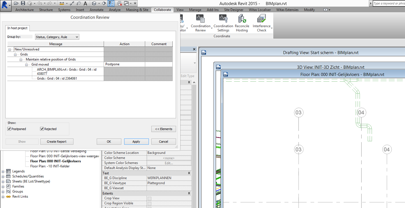The width and height of the screenshot is (405, 208).
Task: Toggle the Crop Region Visible checkbox
Action: pos(149,204)
